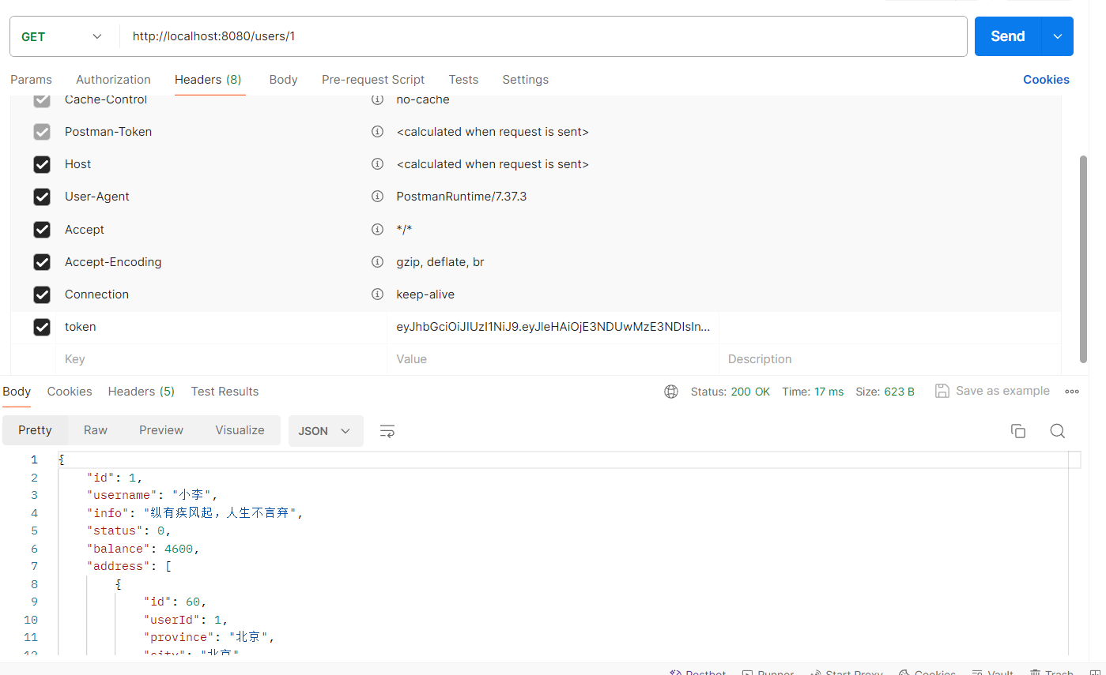
Task: Uncheck the token header checkbox
Action: pos(42,326)
